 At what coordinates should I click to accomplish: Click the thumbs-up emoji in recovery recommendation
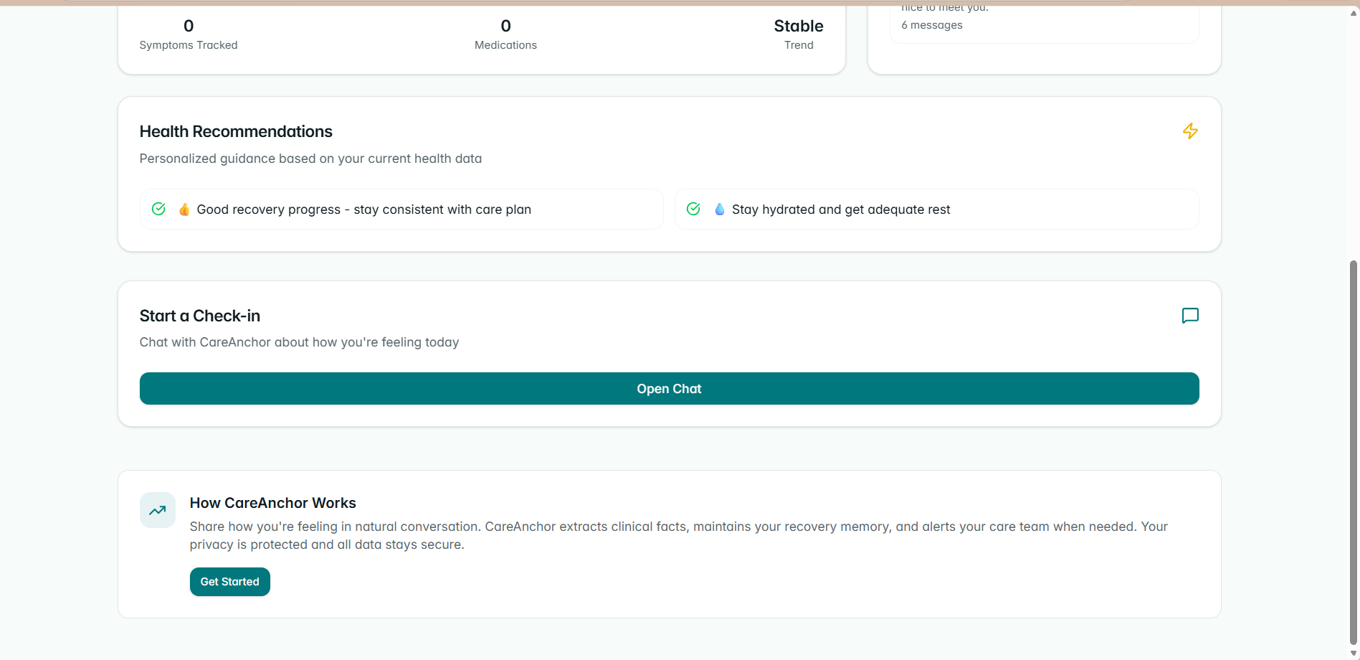pyautogui.click(x=184, y=209)
